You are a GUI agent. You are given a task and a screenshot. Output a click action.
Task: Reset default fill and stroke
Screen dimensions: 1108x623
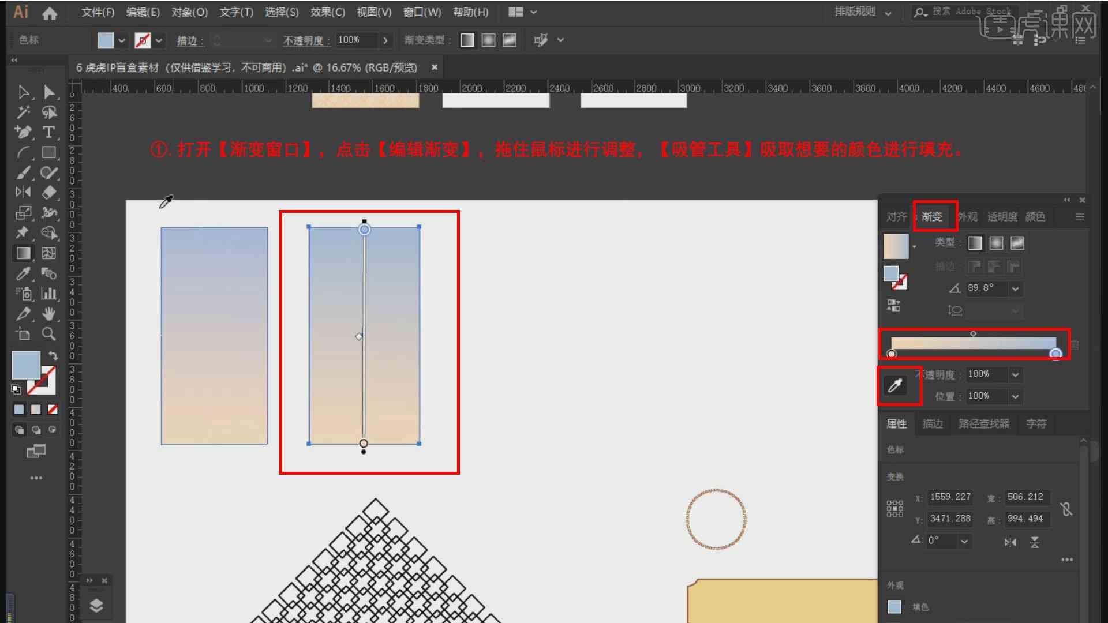coord(16,389)
